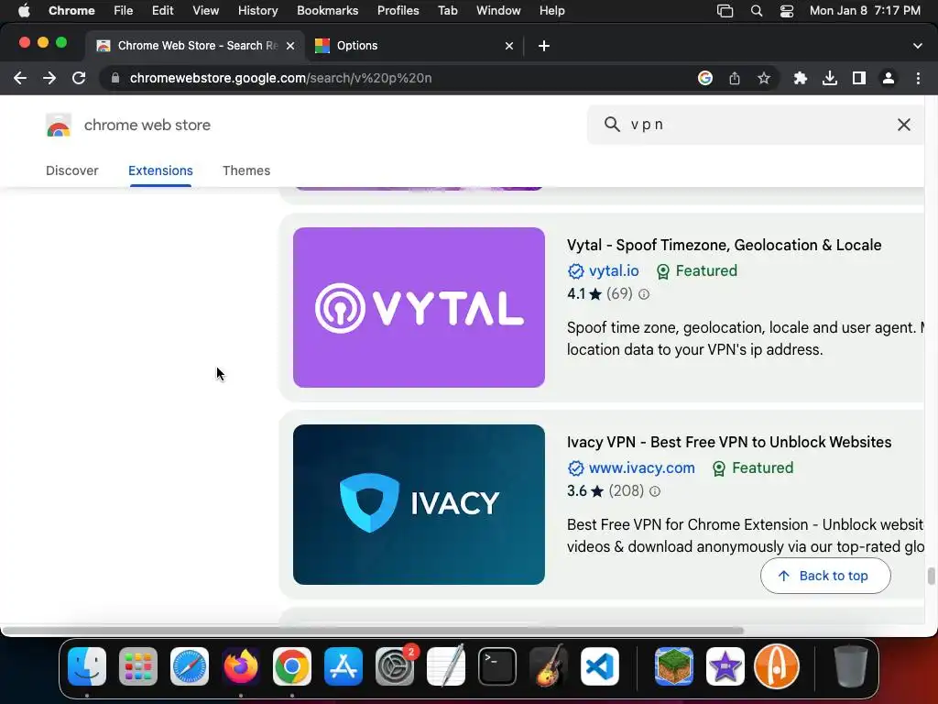The width and height of the screenshot is (938, 704).
Task: Open System Settings in the dock
Action: (395, 666)
